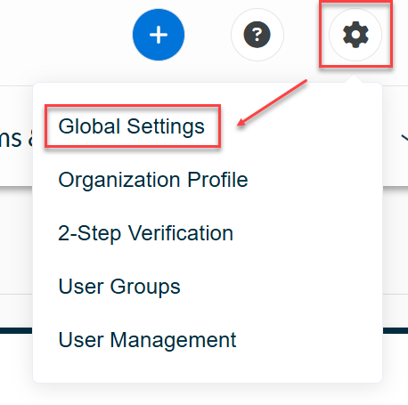The height and width of the screenshot is (405, 408).
Task: Open Organization Profile menu entry
Action: pyautogui.click(x=153, y=180)
